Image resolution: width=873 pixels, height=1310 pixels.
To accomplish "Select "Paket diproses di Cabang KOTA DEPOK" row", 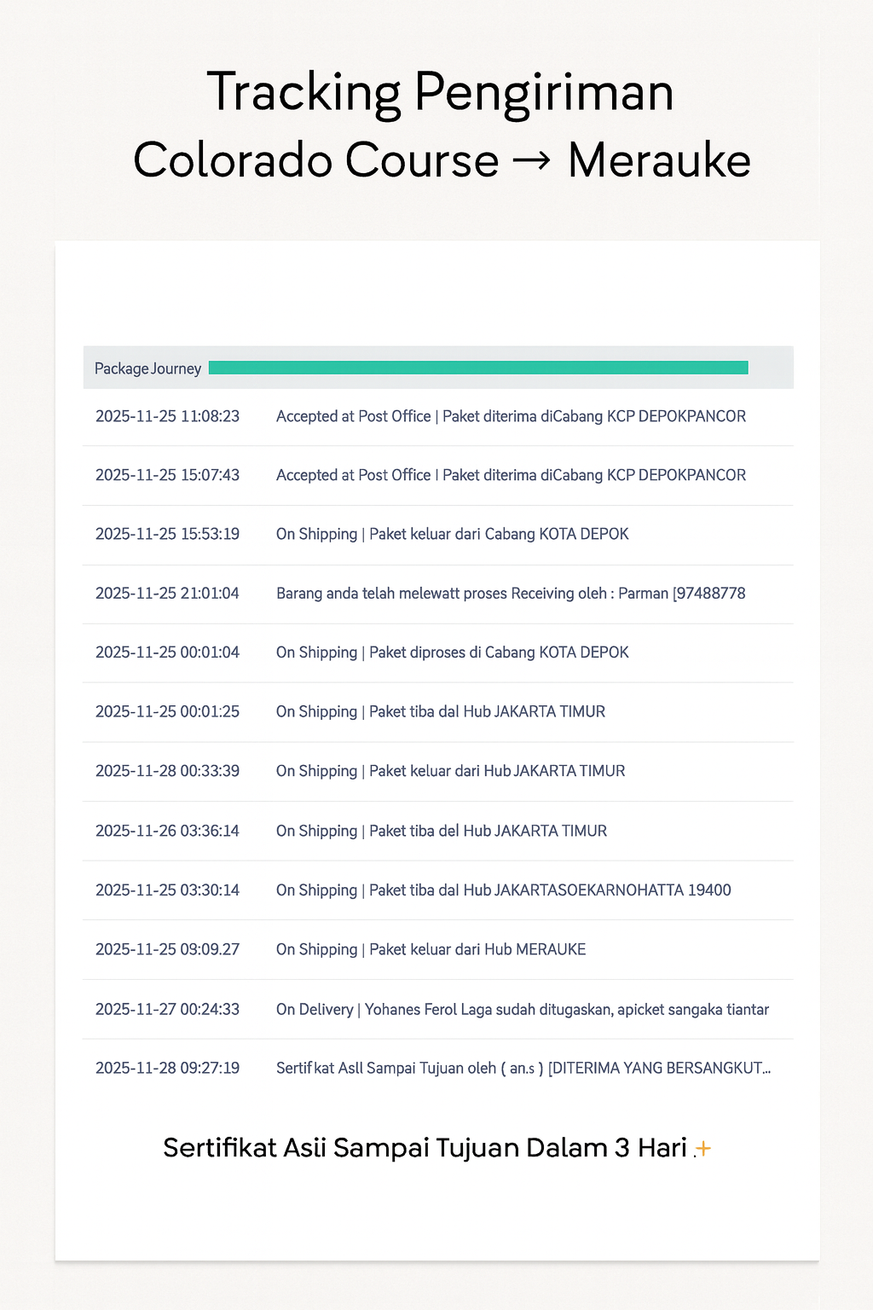I will pos(499,652).
